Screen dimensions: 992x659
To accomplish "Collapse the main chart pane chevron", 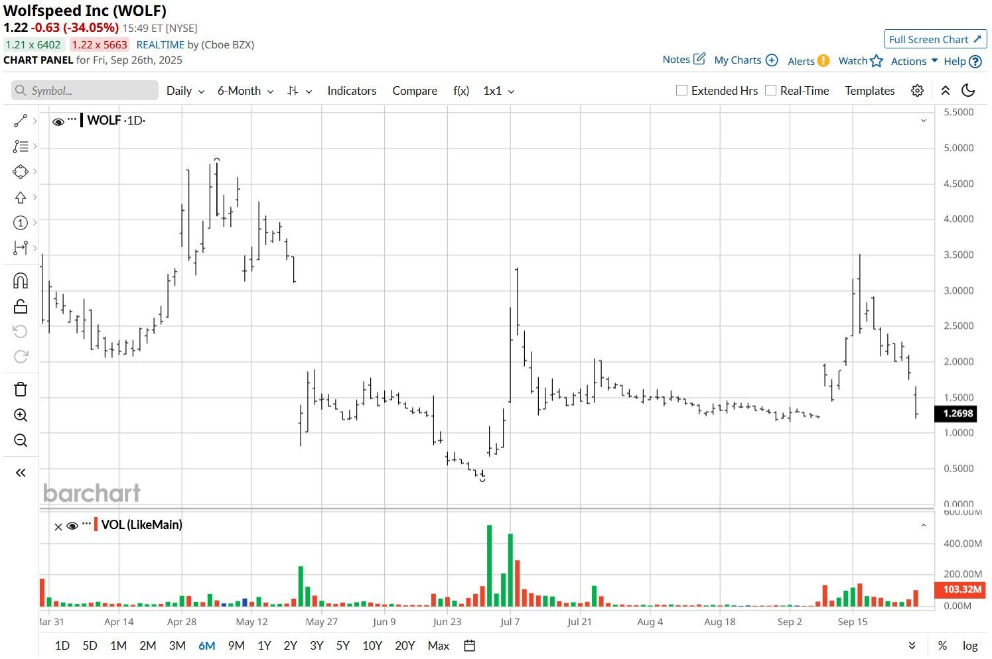I will [923, 121].
